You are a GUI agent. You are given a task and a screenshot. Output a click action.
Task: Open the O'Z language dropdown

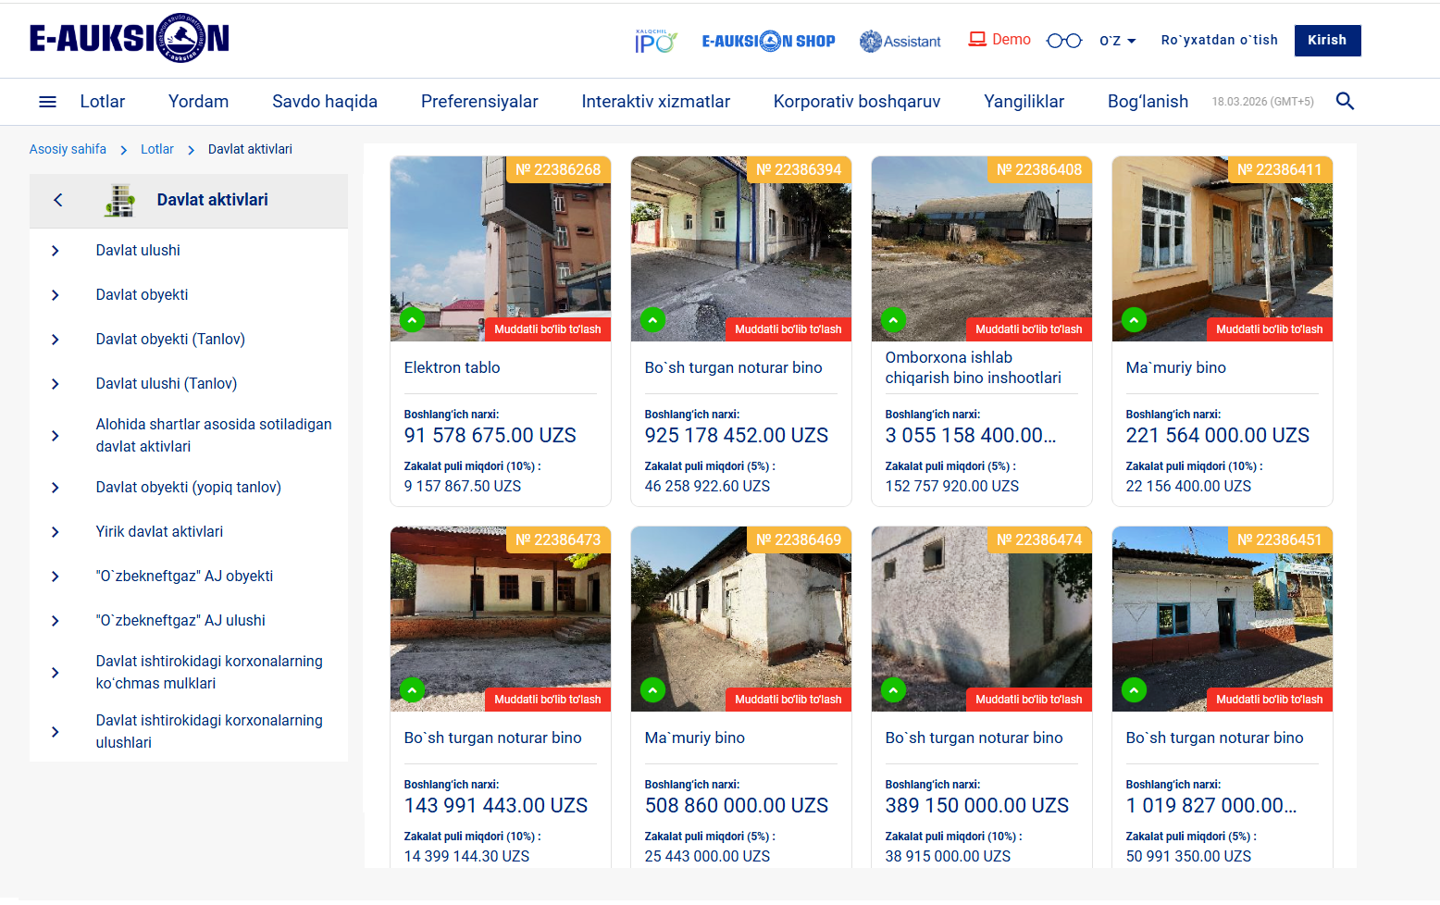pyautogui.click(x=1117, y=41)
